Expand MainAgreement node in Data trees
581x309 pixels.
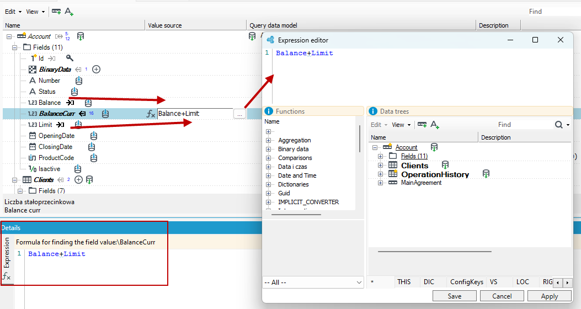380,183
